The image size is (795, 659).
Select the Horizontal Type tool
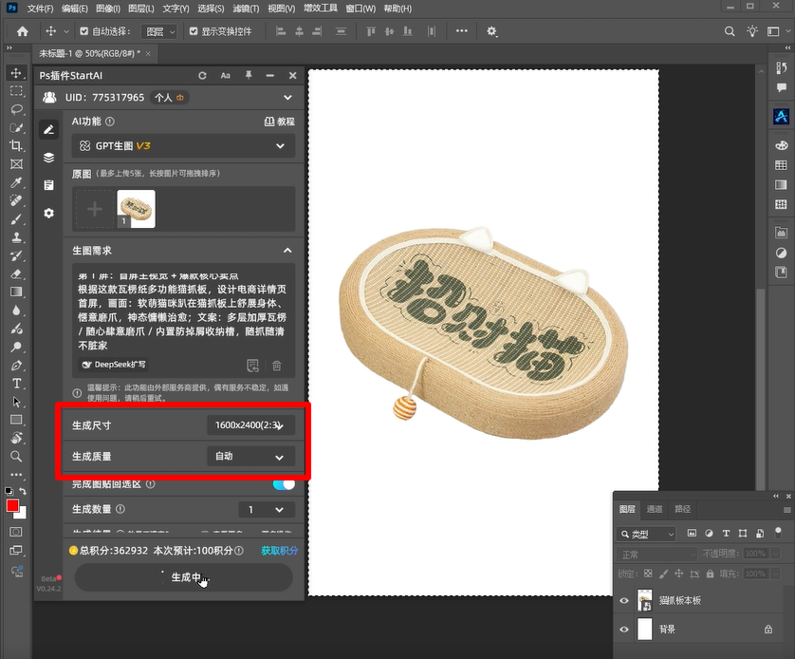pos(16,384)
